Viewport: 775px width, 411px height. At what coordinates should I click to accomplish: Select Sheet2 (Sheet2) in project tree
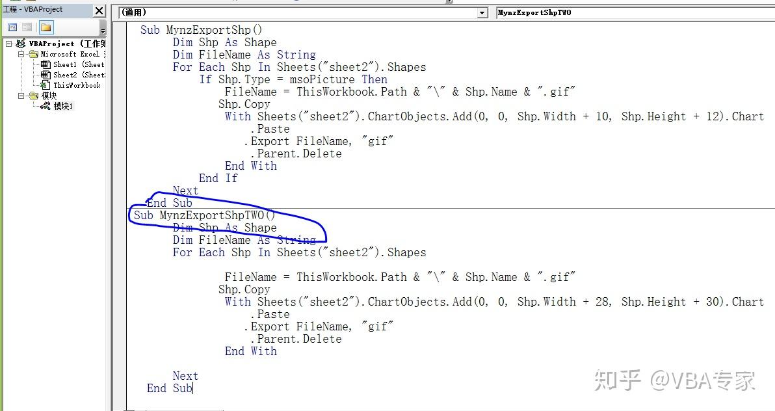(x=79, y=75)
